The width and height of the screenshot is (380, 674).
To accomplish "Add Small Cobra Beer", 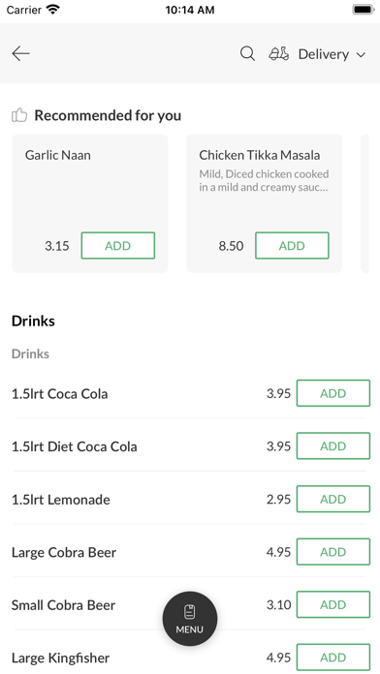I will coord(333,604).
